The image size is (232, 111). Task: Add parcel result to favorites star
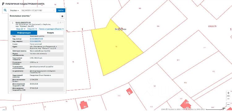[x=60, y=23]
